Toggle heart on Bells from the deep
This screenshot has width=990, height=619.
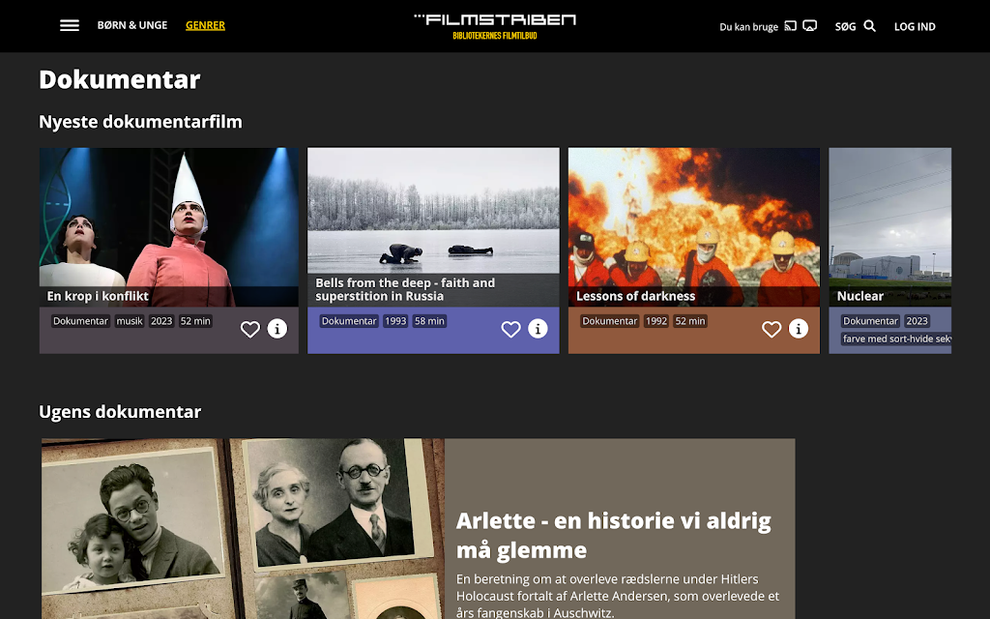pos(510,330)
